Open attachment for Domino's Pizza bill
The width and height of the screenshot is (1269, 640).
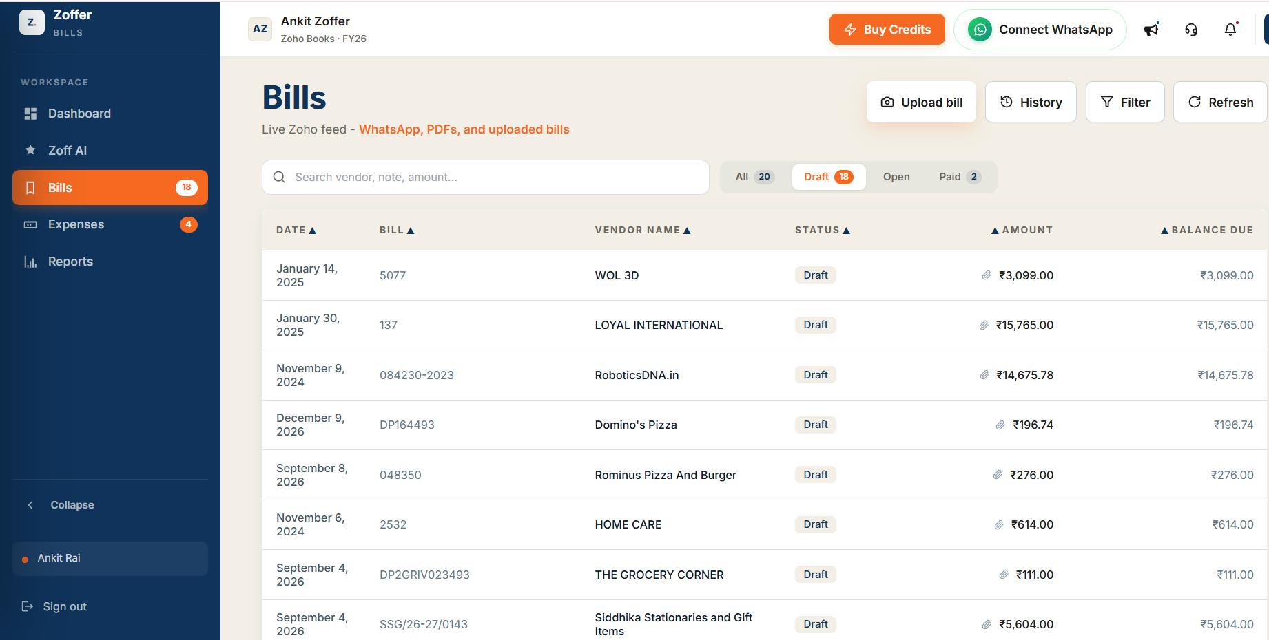1000,425
